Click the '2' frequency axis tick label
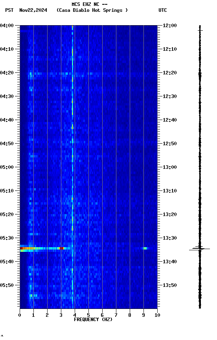This screenshot has height=340, width=217. pos(47,315)
